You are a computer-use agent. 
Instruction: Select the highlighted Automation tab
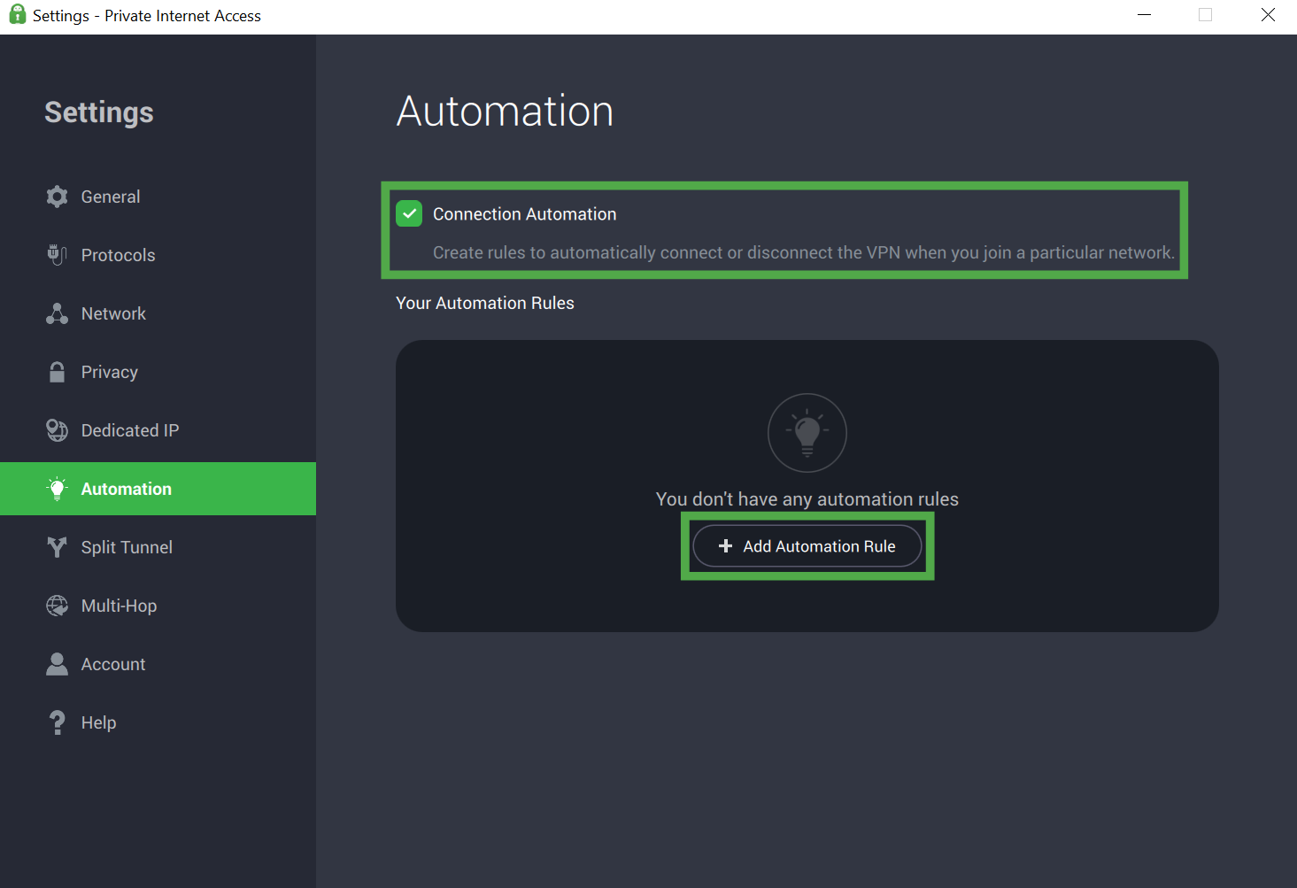click(x=158, y=489)
